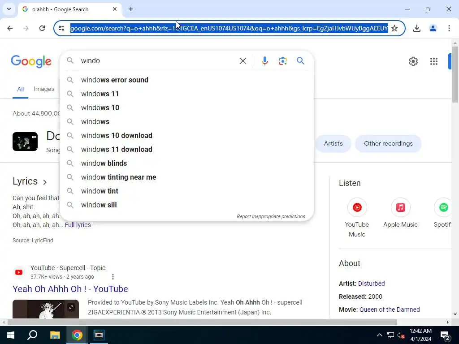
Task: Open Google quick settings gear
Action: (413, 61)
